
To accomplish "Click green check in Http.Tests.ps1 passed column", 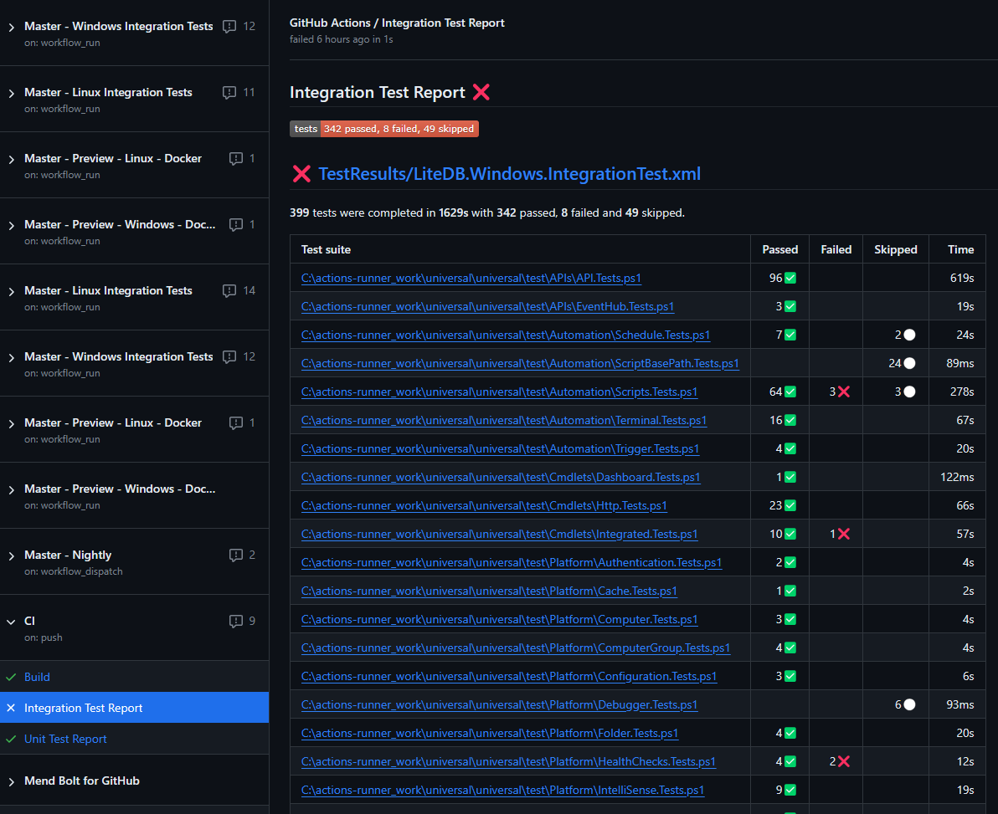I will click(790, 505).
